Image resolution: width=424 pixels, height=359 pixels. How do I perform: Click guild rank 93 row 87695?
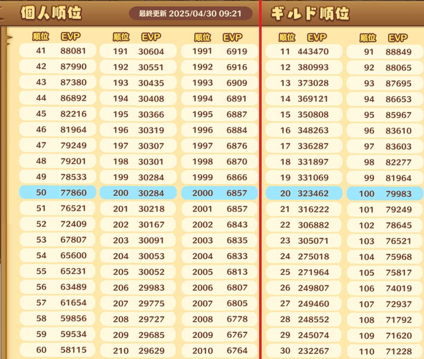tap(385, 83)
